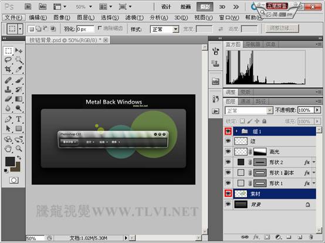
Task: Switch to the 设计 workspace
Action: 166,7
